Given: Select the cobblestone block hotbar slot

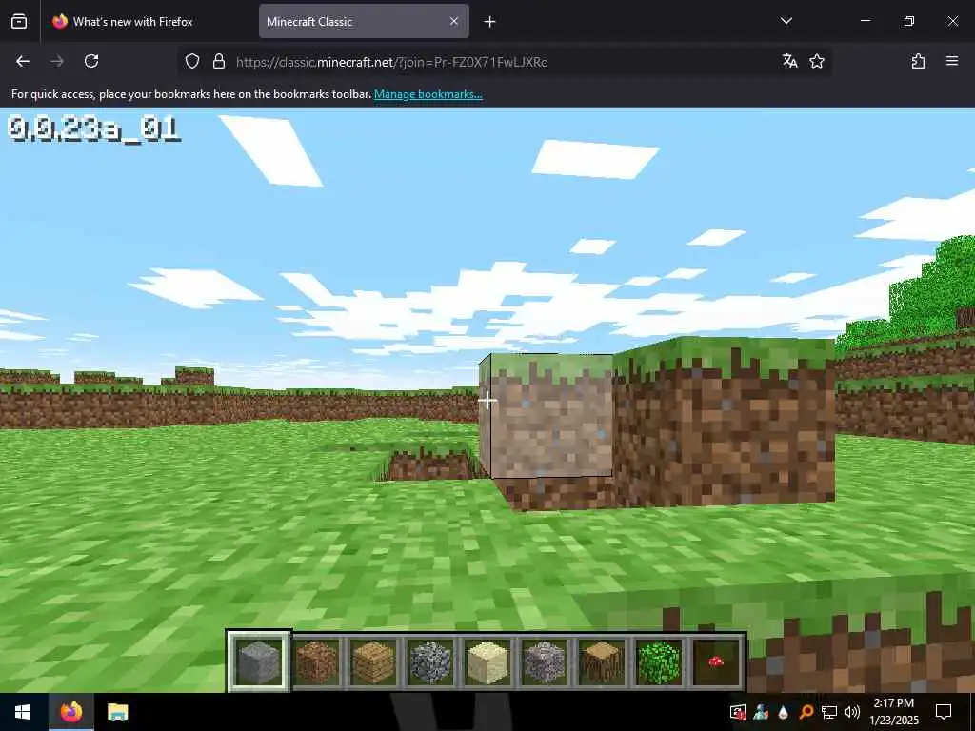Looking at the screenshot, I should tap(430, 662).
